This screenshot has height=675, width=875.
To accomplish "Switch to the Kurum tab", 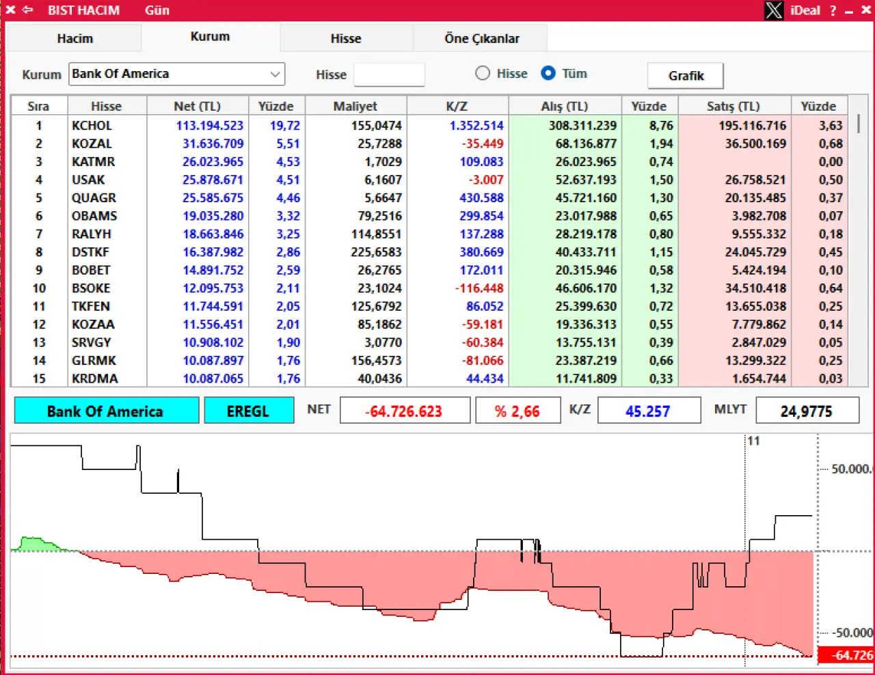I will click(x=210, y=37).
